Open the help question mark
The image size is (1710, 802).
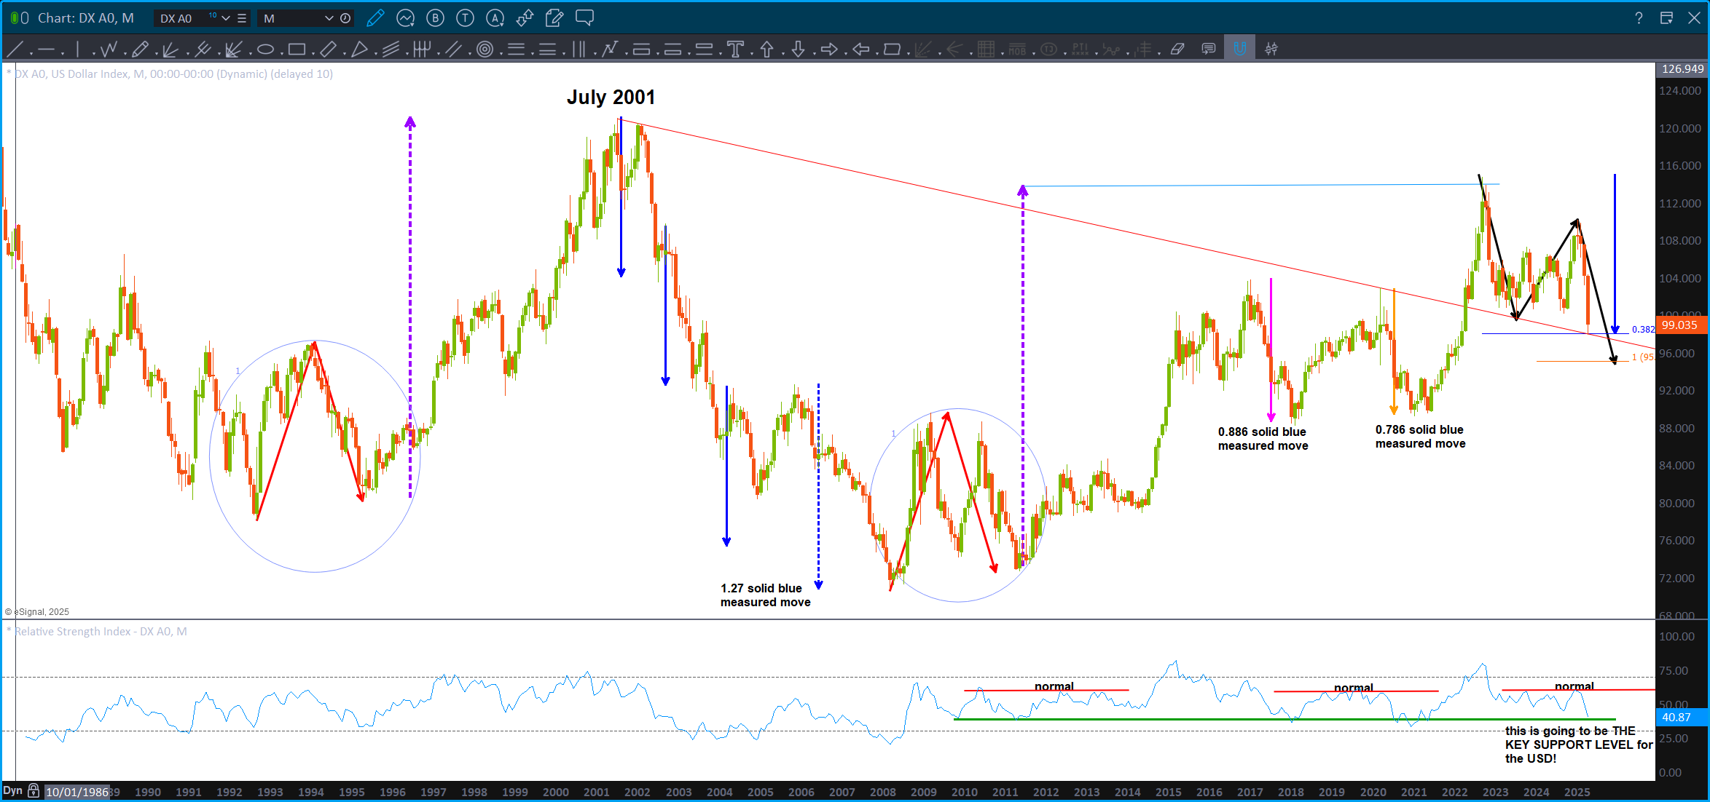pos(1639,18)
